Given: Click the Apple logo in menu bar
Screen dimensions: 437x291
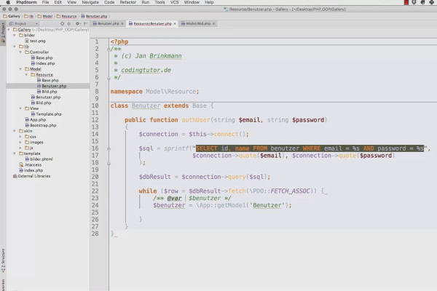Looking at the screenshot, I should (x=8, y=2).
